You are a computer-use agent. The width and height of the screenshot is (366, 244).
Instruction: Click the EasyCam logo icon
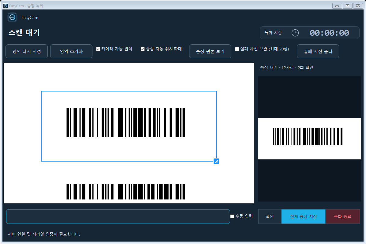point(12,17)
